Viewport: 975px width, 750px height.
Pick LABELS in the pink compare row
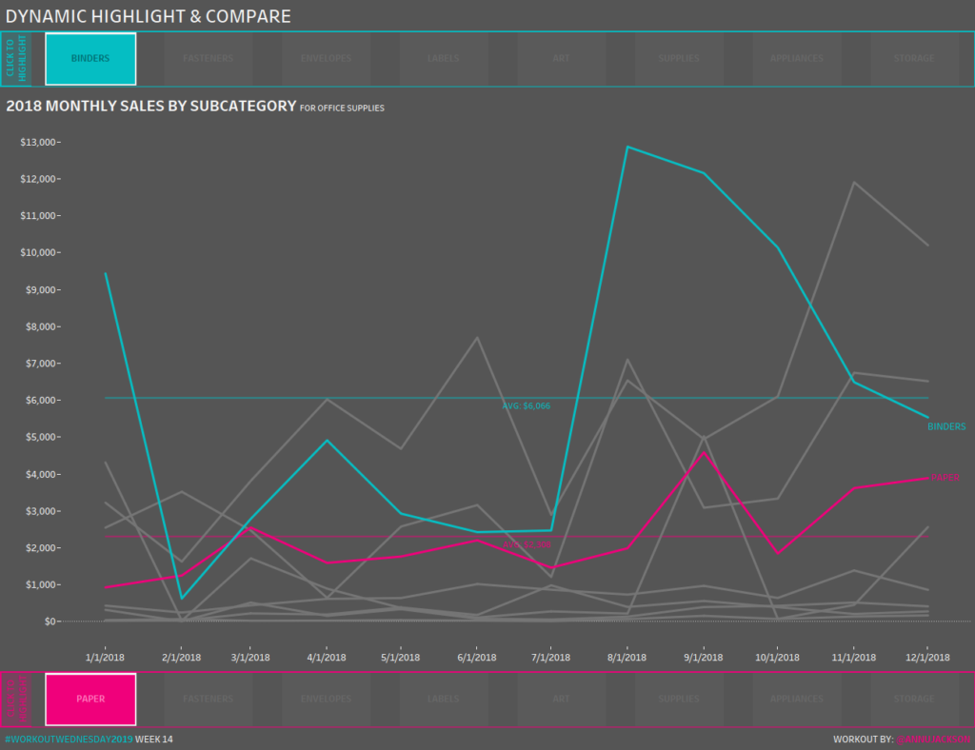coord(444,699)
